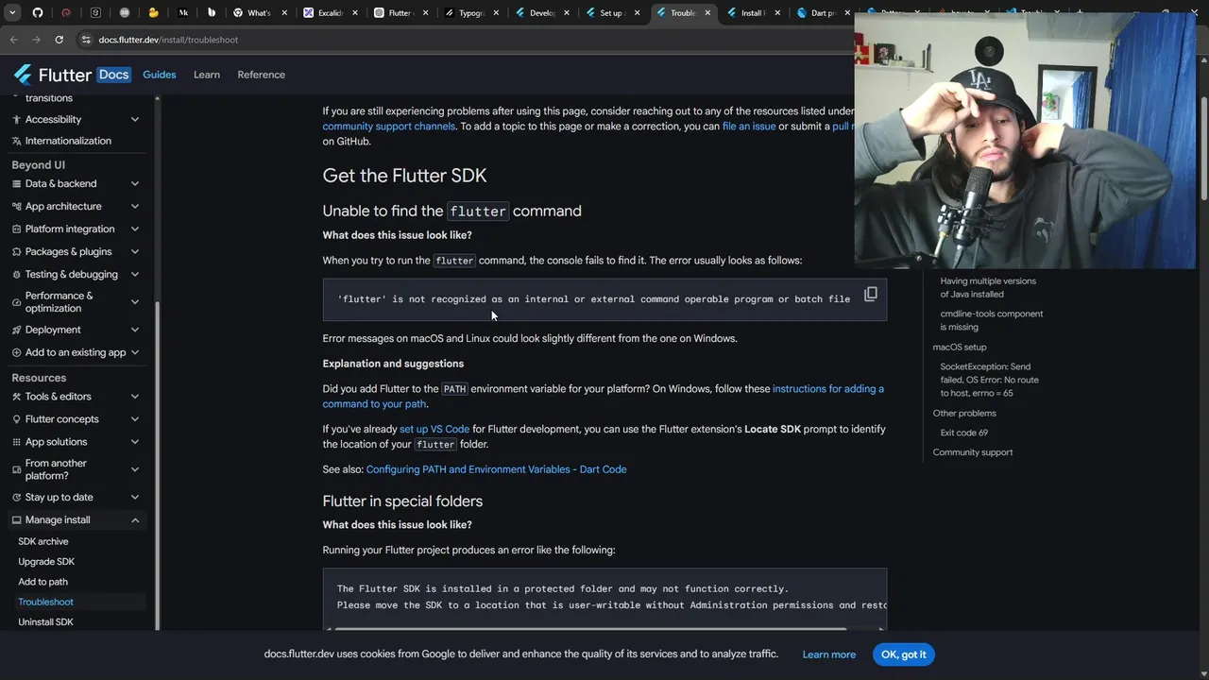Click the Data & backend sidebar icon

pos(16,184)
